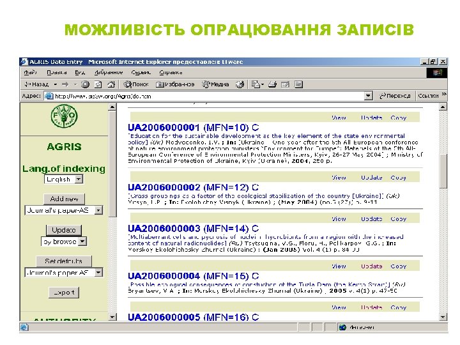Image resolution: width=460 pixels, height=345 pixels.
Task: Click Update for record UA2006000001
Action: coord(371,118)
